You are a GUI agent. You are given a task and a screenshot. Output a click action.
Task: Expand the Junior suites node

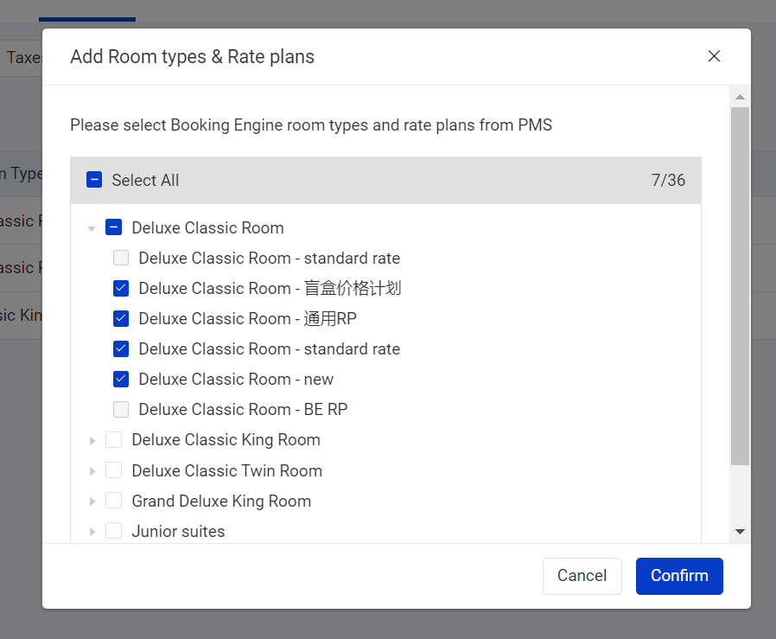92,531
